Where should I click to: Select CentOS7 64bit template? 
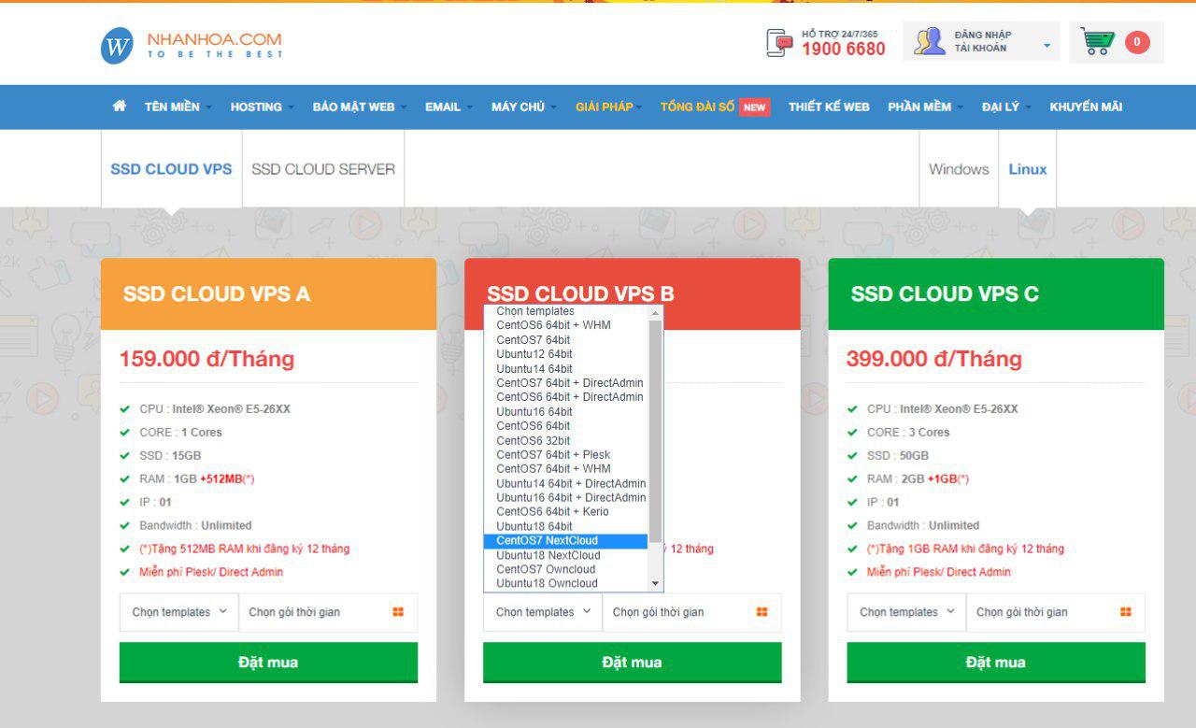[x=565, y=340]
